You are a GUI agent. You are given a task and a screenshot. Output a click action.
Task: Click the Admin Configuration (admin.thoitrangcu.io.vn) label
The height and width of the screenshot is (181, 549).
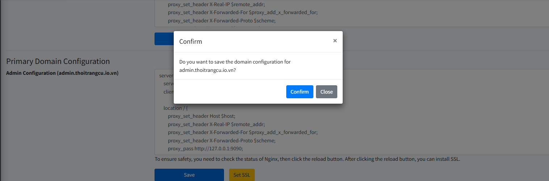click(62, 73)
